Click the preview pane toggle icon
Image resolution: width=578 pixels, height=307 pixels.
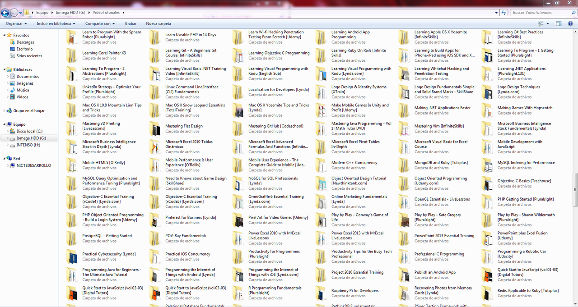click(559, 23)
